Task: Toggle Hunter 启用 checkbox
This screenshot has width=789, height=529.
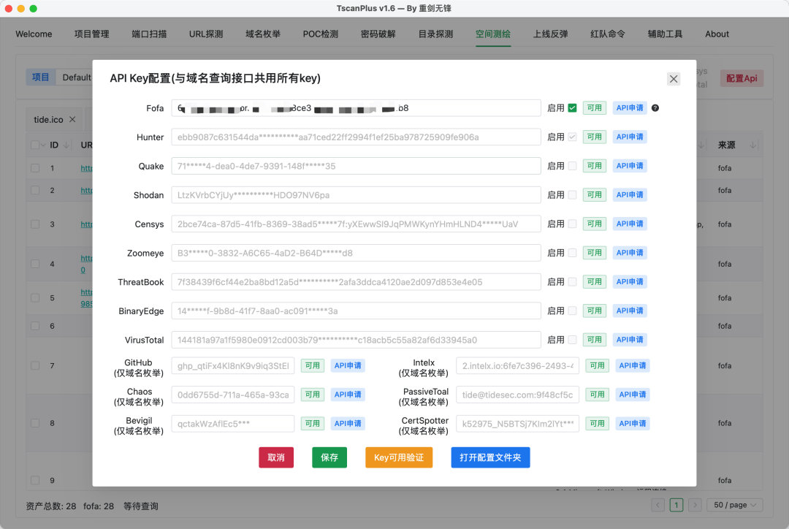Action: (x=572, y=137)
